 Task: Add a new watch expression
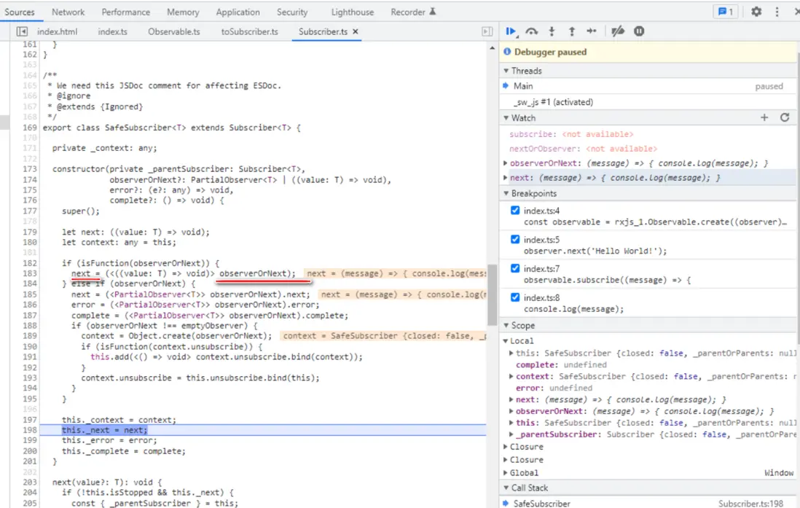tap(764, 117)
